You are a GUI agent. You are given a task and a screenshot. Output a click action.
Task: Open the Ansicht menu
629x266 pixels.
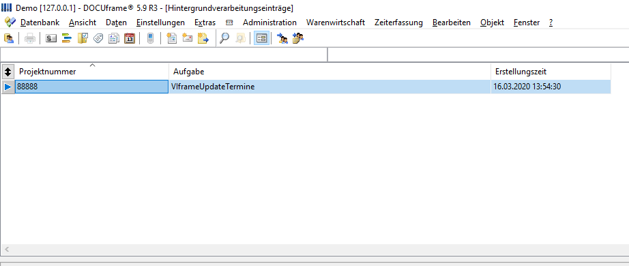83,23
